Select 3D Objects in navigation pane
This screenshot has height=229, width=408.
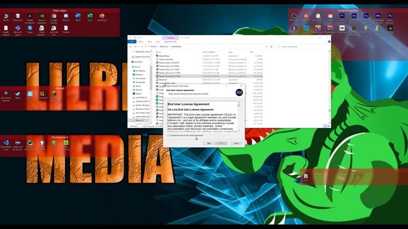coord(140,71)
